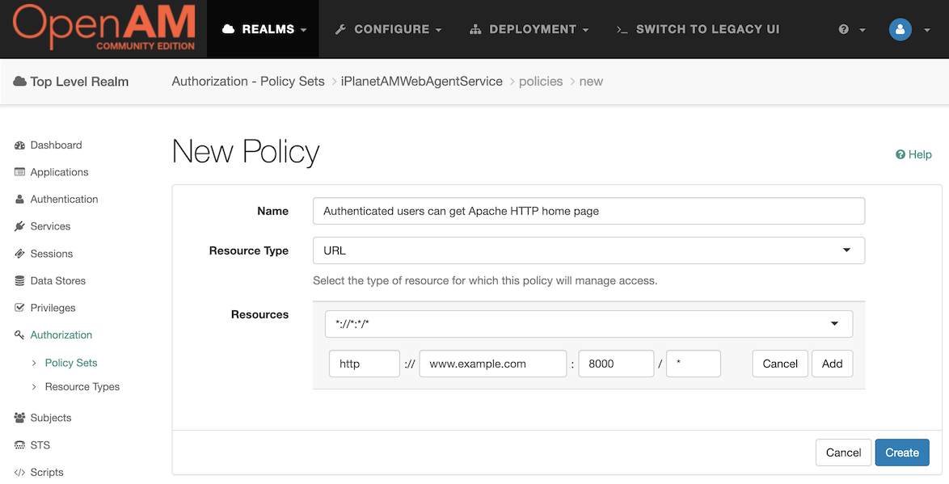Open the Deployment menu
Viewport: 949px width, 484px height.
click(529, 29)
